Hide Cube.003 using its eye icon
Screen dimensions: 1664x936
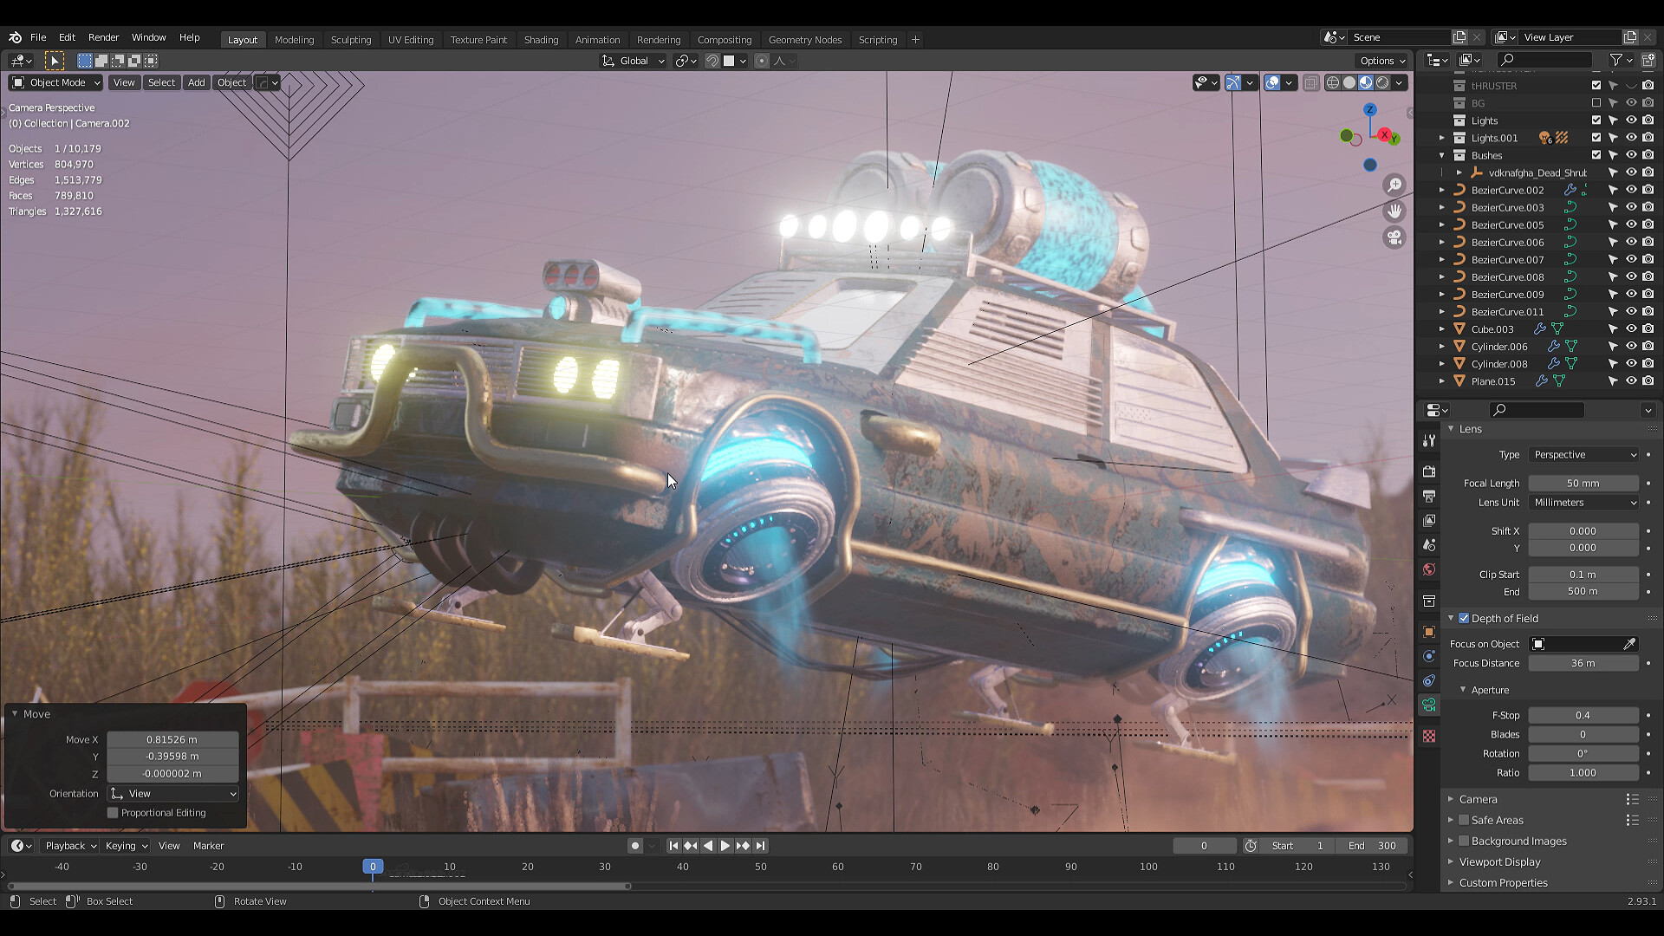[x=1630, y=329]
